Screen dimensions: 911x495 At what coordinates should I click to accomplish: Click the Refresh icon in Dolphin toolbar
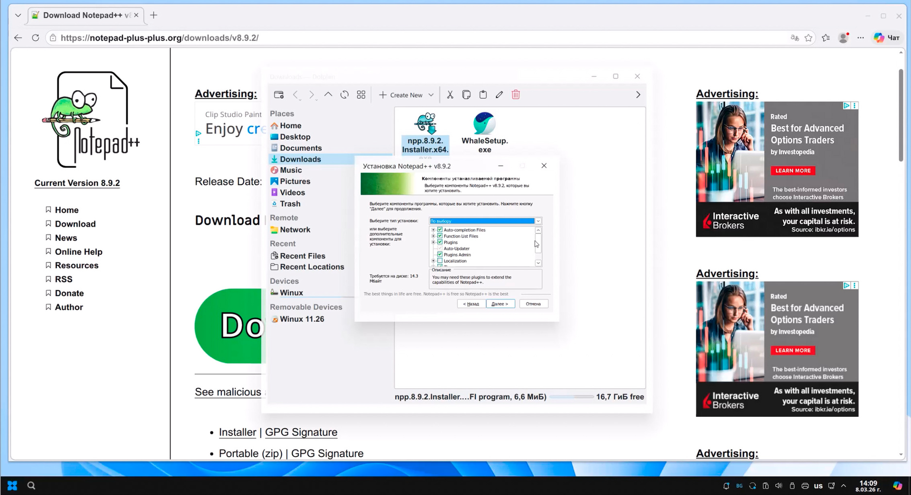click(x=344, y=95)
